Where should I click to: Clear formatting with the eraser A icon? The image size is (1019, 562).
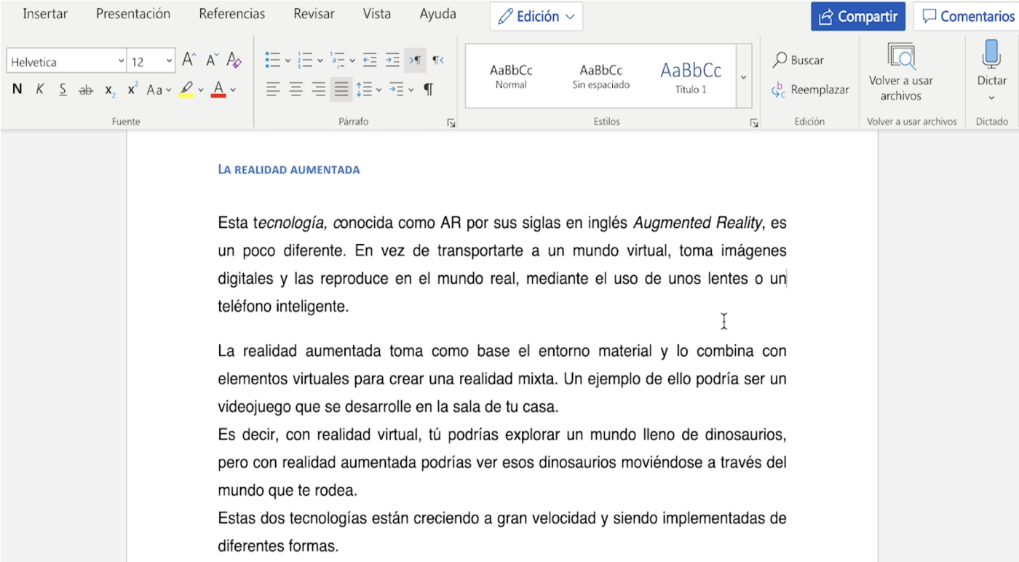pyautogui.click(x=234, y=60)
